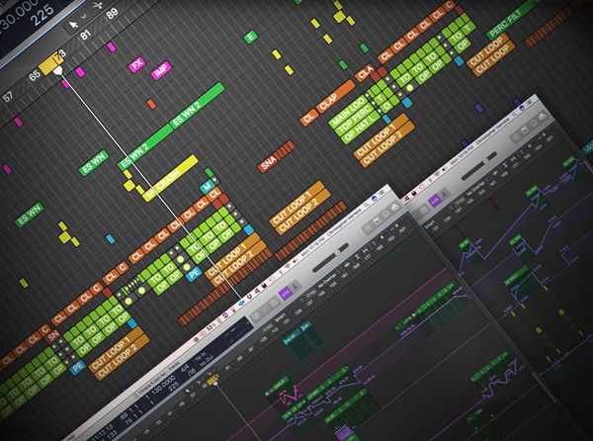Select the orange CLAP region
593x441 pixels.
336,97
